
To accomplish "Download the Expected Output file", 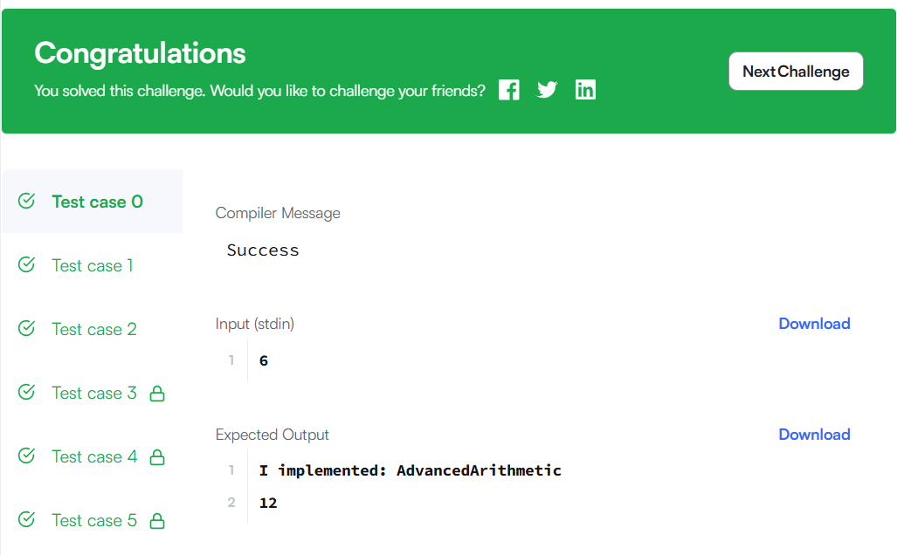I will 814,435.
